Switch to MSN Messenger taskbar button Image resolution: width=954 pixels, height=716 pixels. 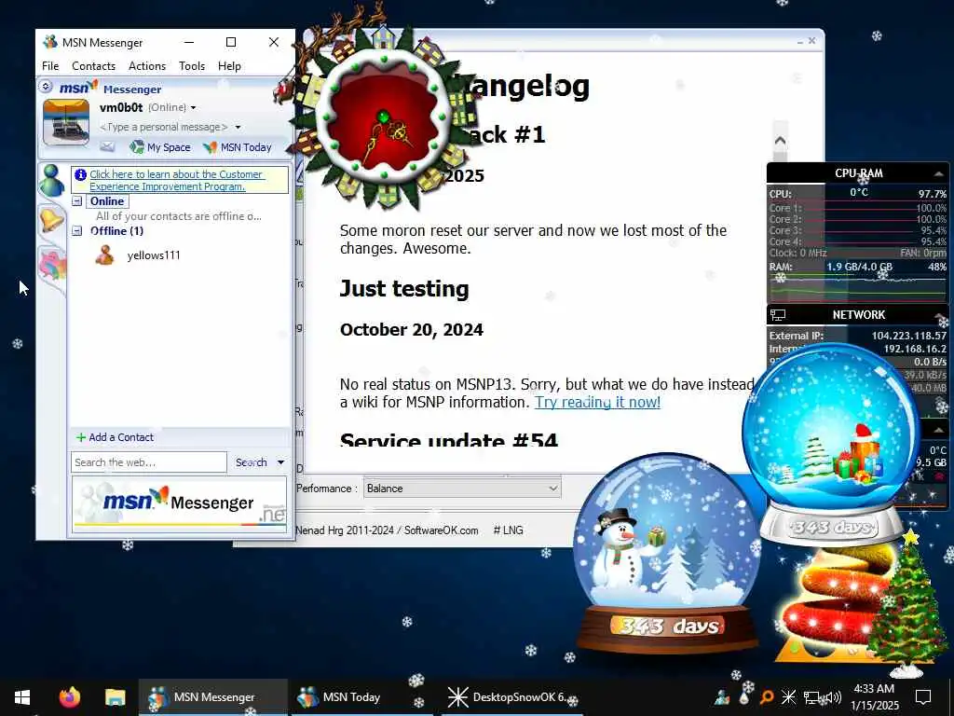click(x=213, y=697)
